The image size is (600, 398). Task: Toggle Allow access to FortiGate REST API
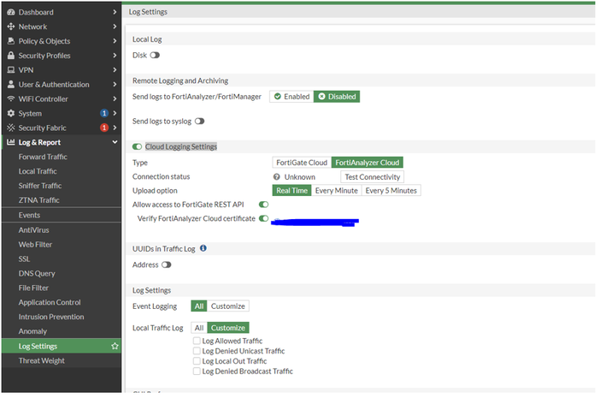point(263,205)
